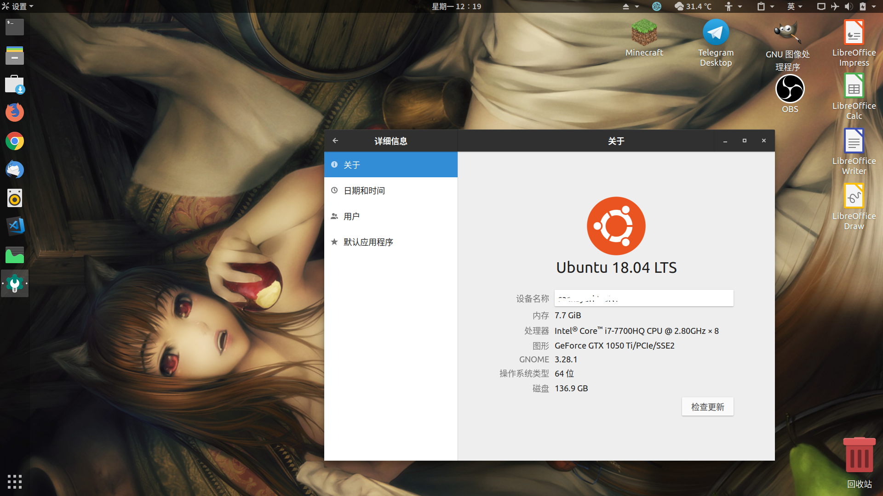The height and width of the screenshot is (496, 883).
Task: Open the green System Monitor dock icon
Action: 15,255
